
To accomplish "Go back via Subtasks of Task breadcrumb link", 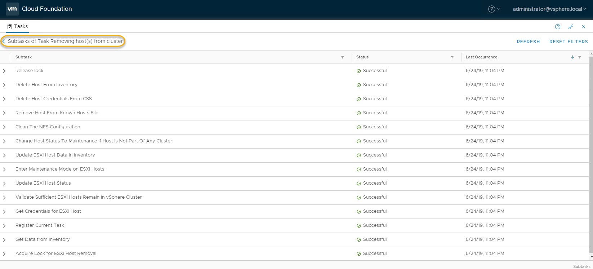I will [x=63, y=41].
